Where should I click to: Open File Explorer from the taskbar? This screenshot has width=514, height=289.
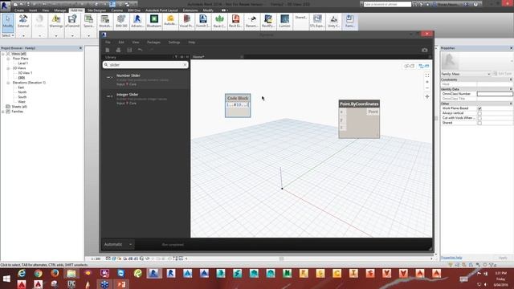coord(71,273)
